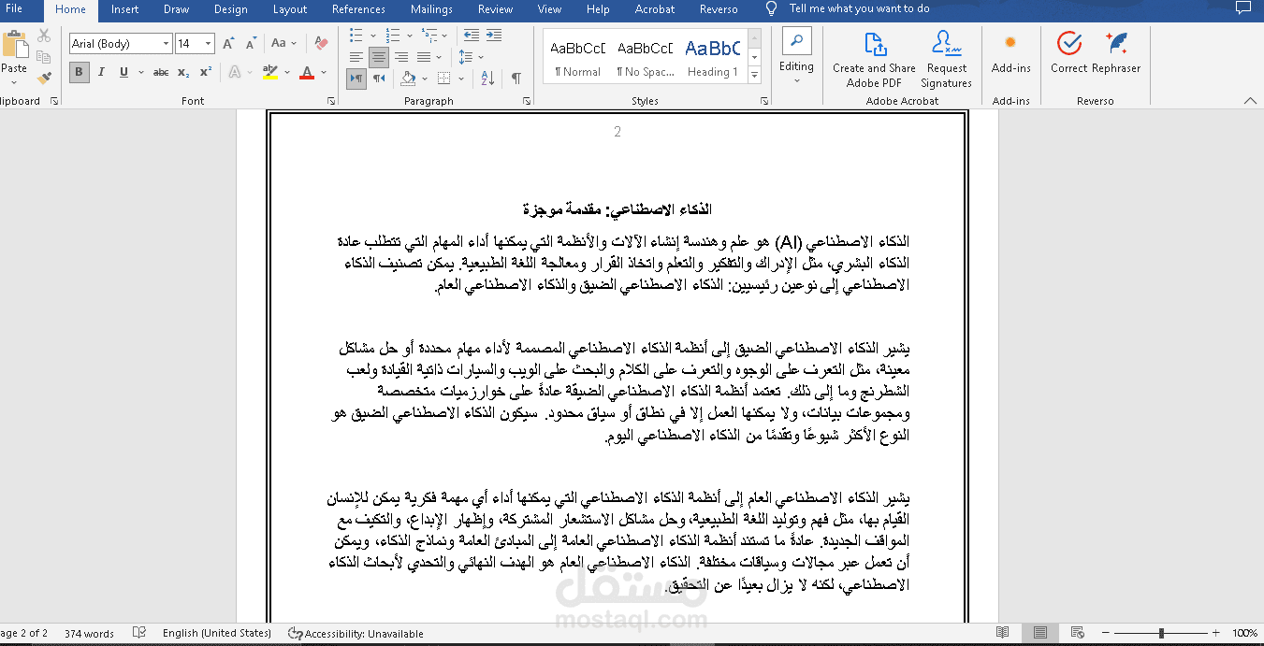Toggle Underline formatting
1264x646 pixels.
point(124,72)
